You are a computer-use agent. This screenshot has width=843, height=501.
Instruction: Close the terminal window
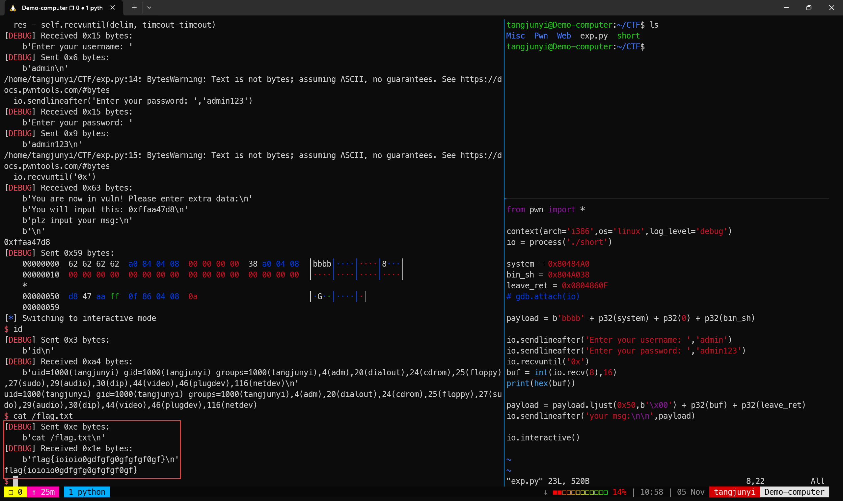831,8
